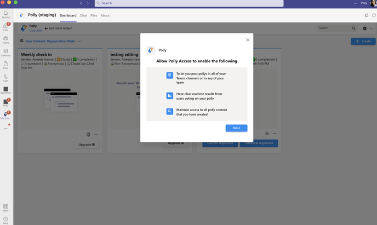The width and height of the screenshot is (377, 225).
Task: Click the post pollys shield icon
Action: [169, 76]
